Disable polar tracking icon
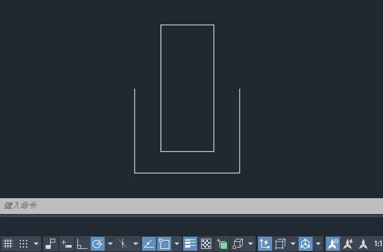Screen dimensions: 383x252 point(98,244)
